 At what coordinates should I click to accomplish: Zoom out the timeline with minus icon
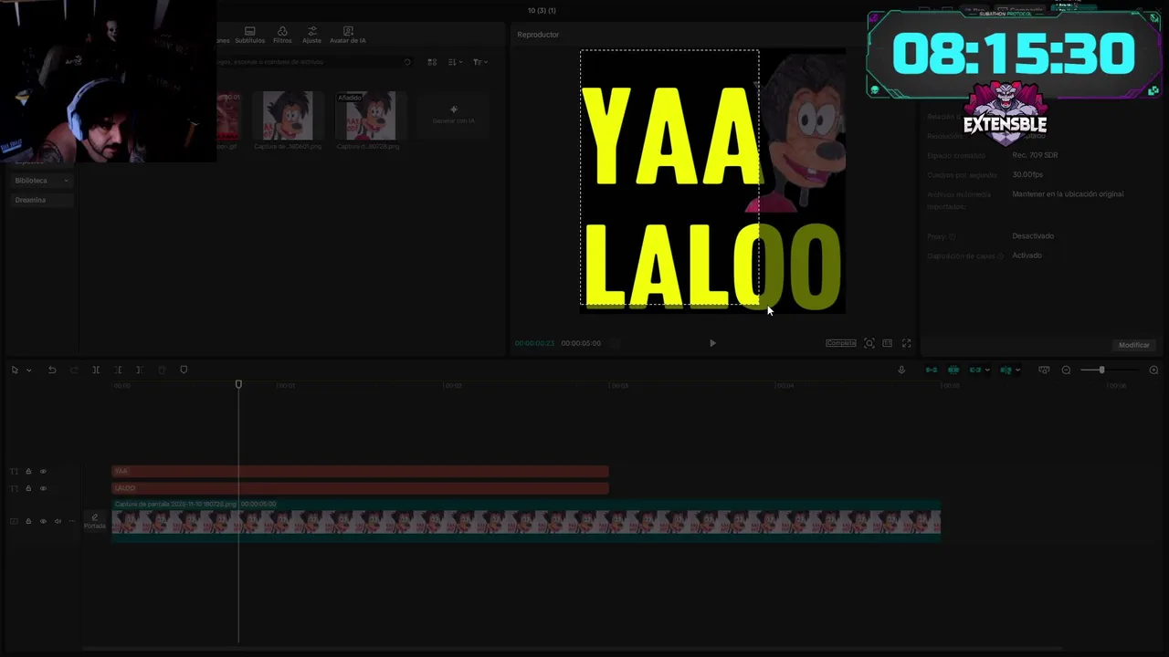tap(1066, 370)
